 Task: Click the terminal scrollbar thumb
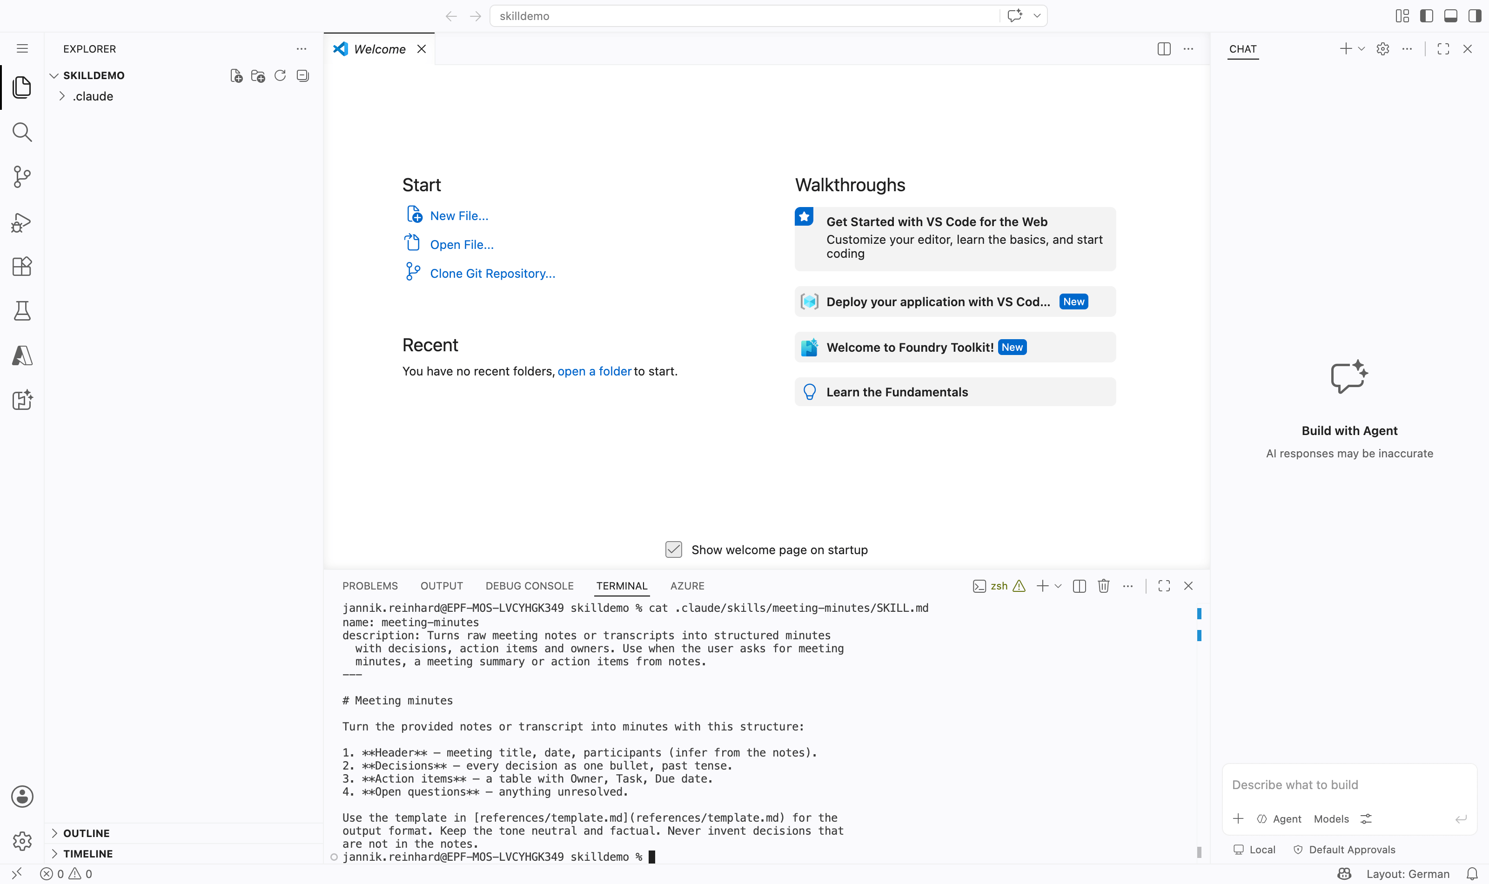point(1199,852)
